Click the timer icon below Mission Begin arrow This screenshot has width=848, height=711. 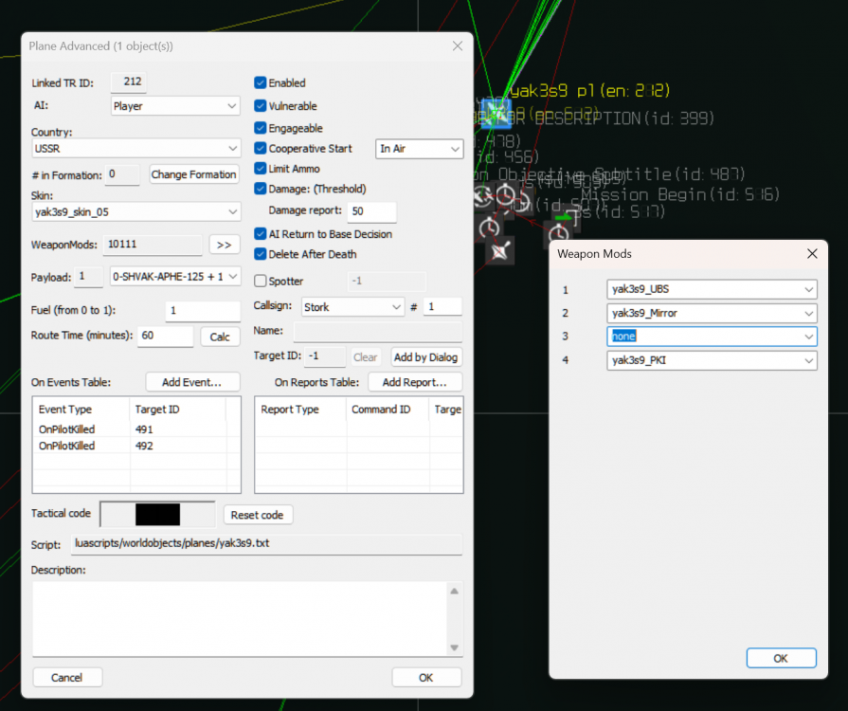(559, 233)
